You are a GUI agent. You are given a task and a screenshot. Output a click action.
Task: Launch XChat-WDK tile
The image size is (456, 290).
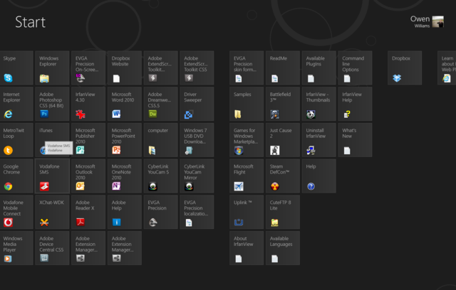[52, 212]
